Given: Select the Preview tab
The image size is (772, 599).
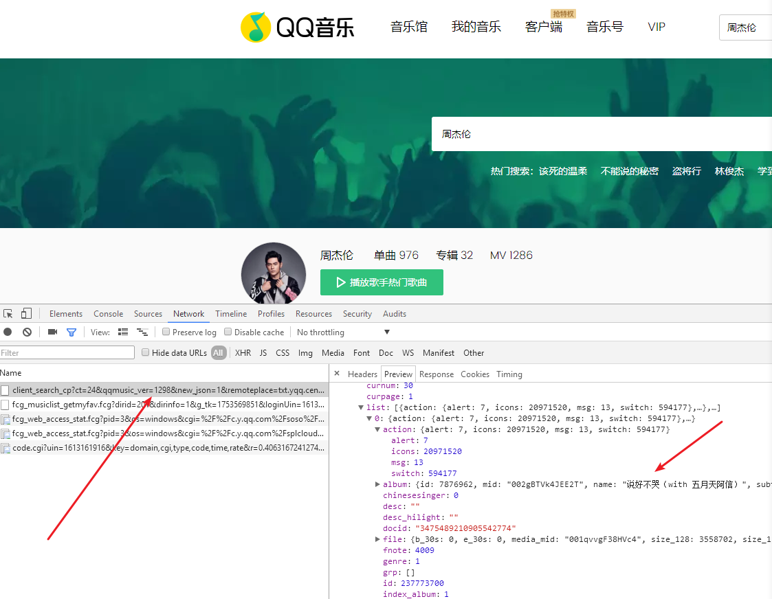Looking at the screenshot, I should (398, 374).
